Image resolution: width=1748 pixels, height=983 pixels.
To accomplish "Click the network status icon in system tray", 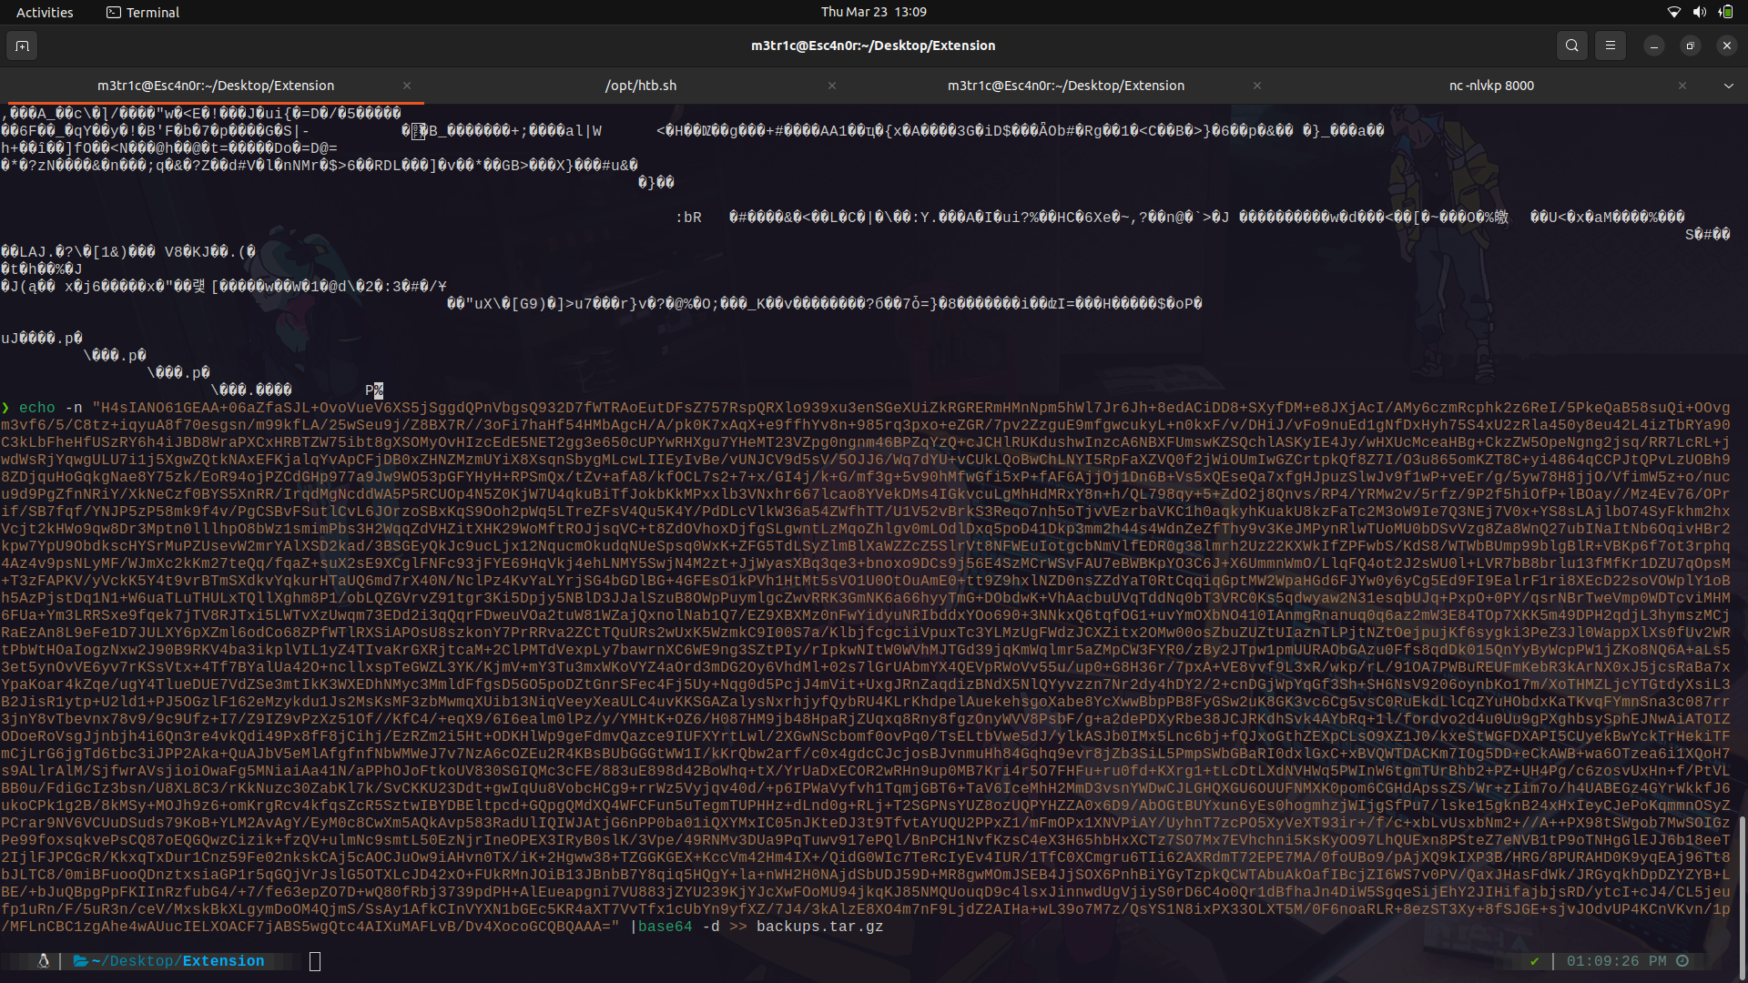I will [1673, 12].
